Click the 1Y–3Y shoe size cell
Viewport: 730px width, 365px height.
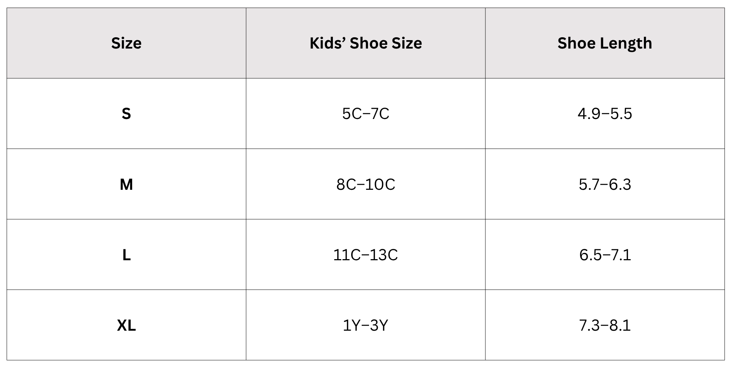tap(366, 325)
